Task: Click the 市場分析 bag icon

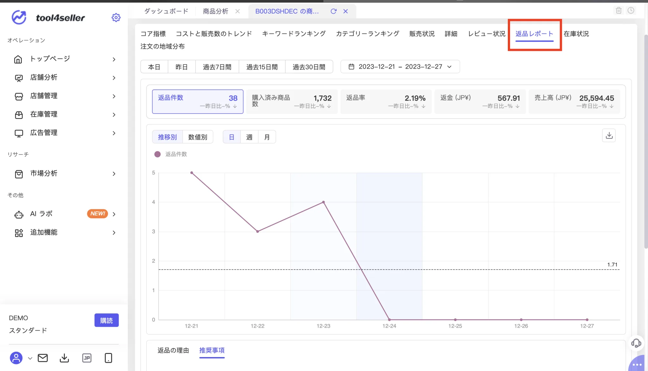Action: [x=19, y=174]
